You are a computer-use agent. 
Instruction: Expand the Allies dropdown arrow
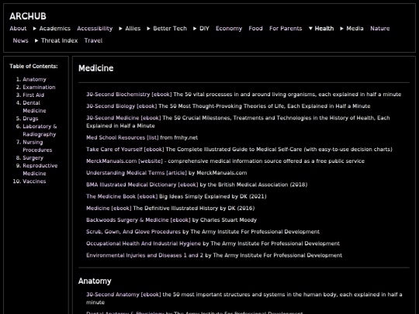tap(121, 29)
